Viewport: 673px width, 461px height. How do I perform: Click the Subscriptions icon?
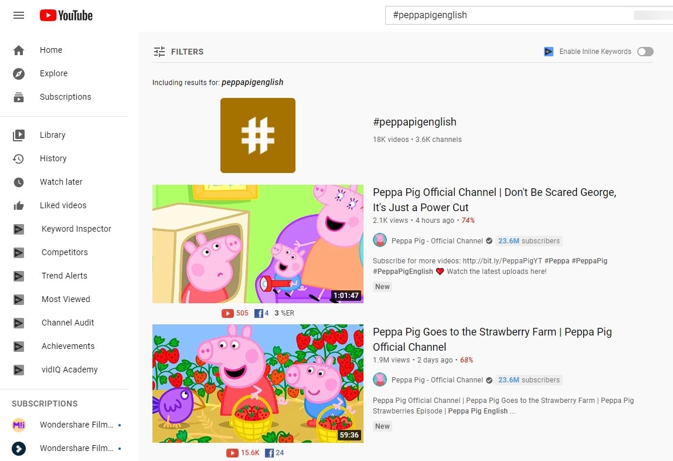pos(18,97)
